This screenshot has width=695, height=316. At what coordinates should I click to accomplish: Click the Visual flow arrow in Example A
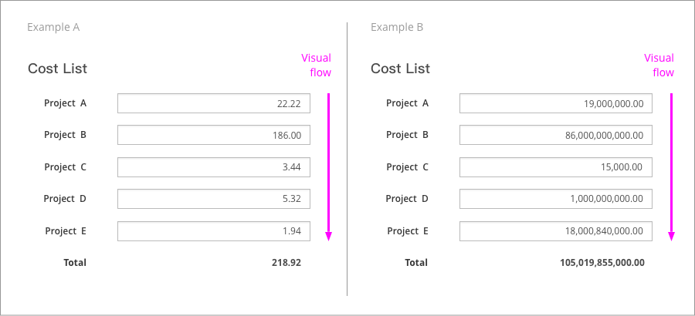click(328, 166)
